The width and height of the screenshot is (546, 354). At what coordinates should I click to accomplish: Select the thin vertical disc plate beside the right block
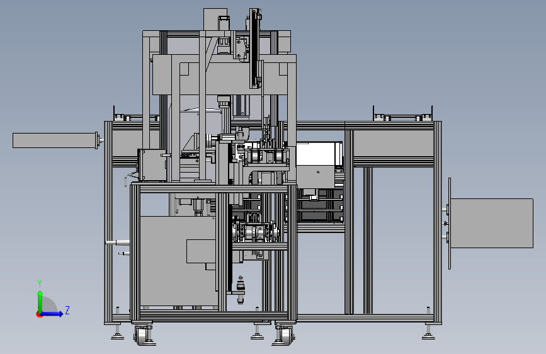click(x=450, y=224)
